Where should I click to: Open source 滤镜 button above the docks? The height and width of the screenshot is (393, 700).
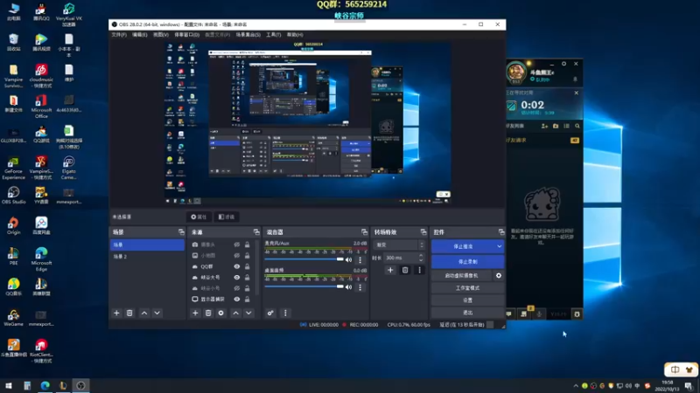(227, 217)
